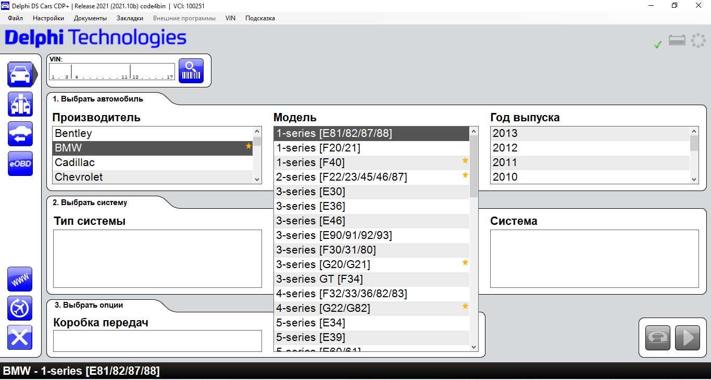Open the Закладки menu

(x=130, y=18)
